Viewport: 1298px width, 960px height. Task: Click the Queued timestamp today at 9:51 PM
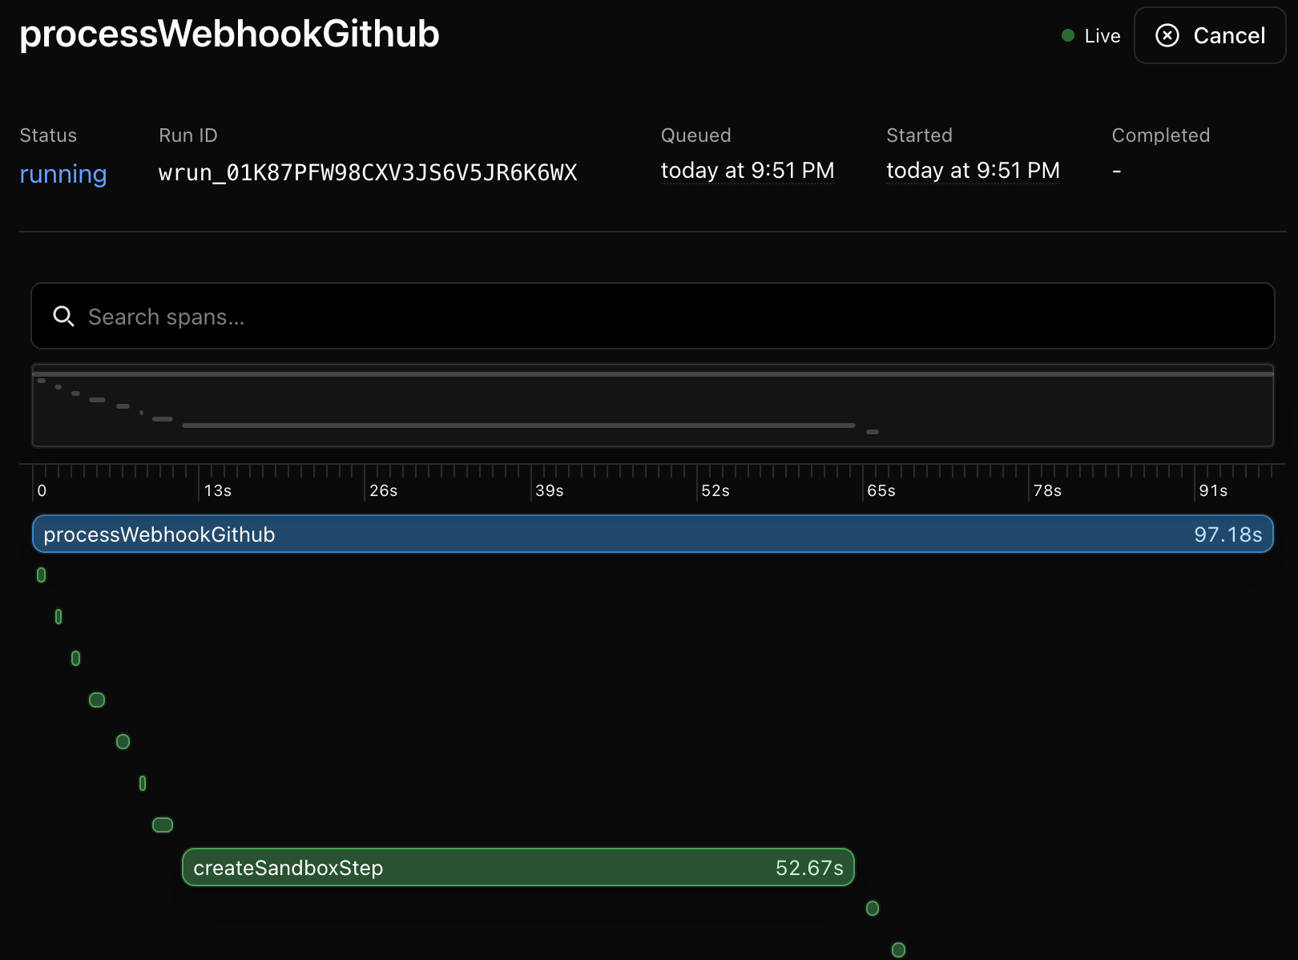point(748,170)
